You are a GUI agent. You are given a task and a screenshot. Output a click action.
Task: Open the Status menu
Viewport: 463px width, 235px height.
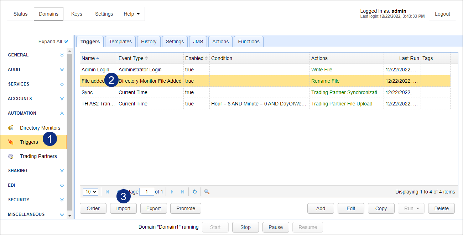pyautogui.click(x=20, y=14)
